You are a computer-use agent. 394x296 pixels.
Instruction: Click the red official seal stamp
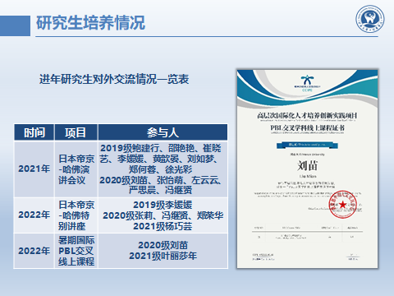[342, 205]
